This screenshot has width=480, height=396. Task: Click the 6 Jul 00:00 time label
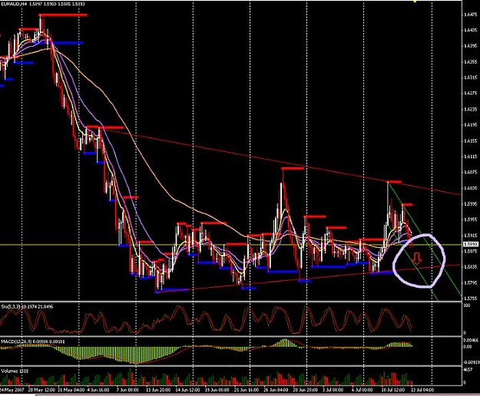pyautogui.click(x=362, y=390)
